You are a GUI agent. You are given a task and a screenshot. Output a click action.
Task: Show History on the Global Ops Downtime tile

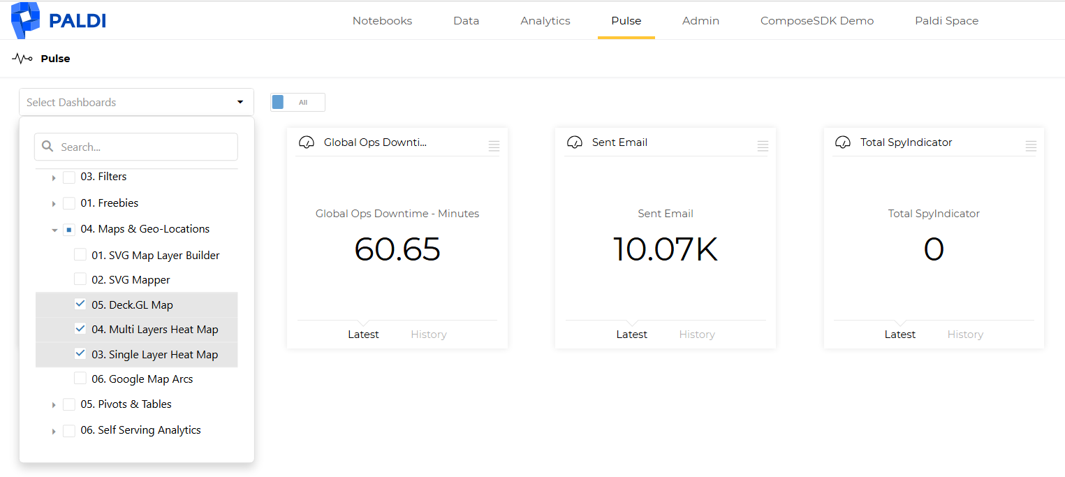pos(429,335)
